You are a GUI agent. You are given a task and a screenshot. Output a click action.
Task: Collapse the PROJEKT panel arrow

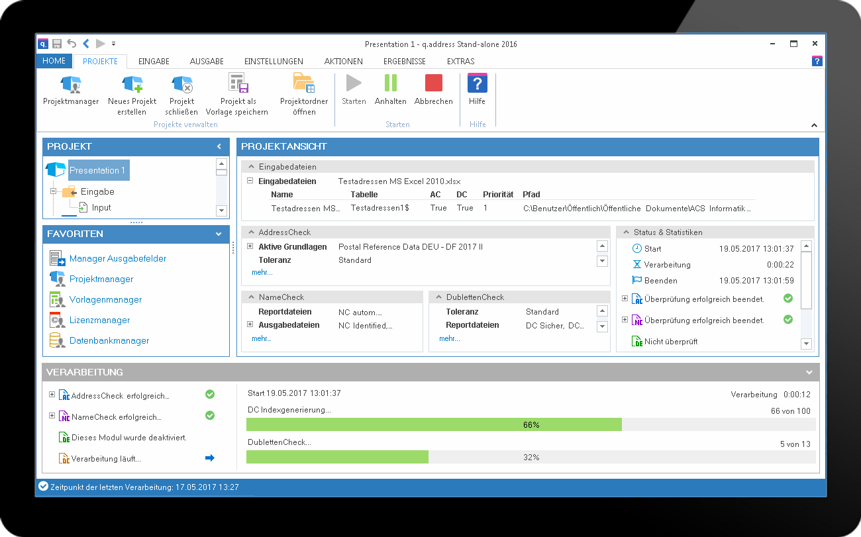pyautogui.click(x=219, y=146)
